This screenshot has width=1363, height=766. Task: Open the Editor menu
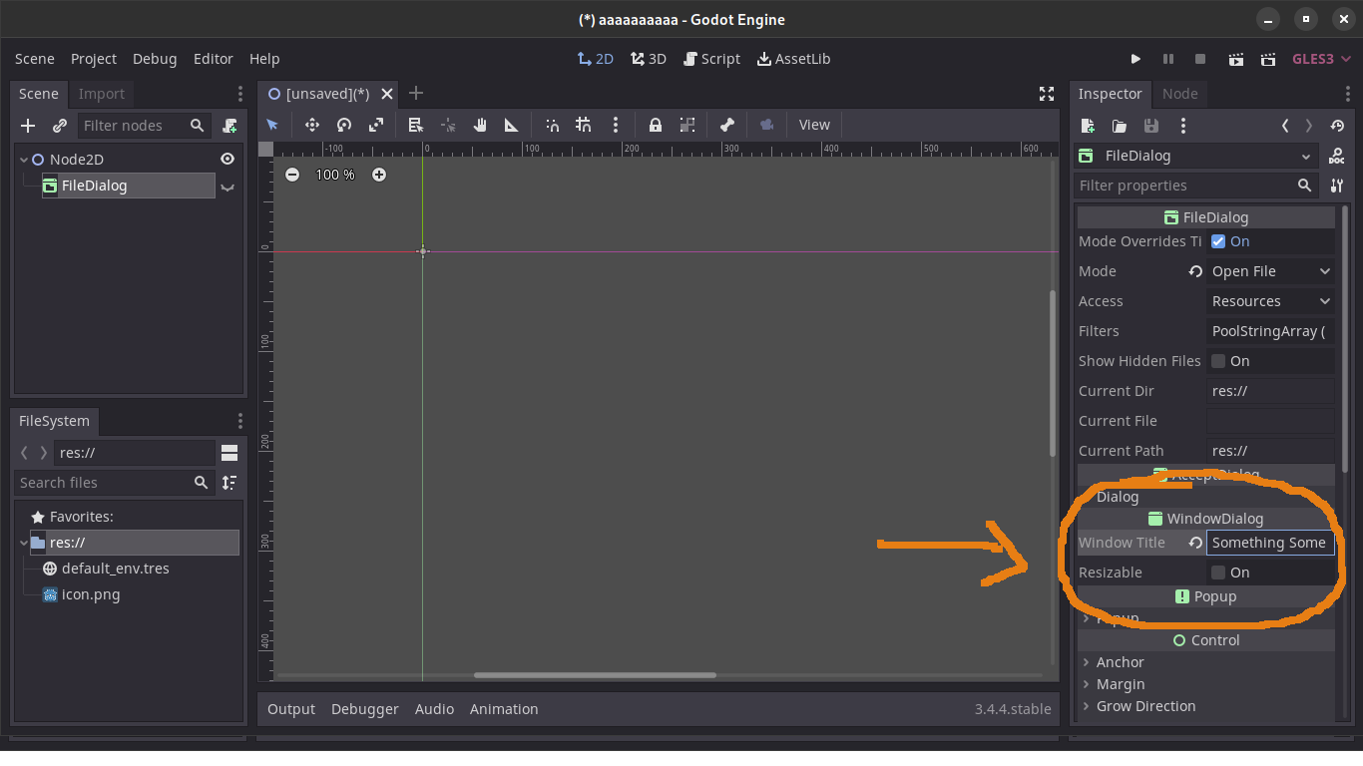[x=213, y=59]
